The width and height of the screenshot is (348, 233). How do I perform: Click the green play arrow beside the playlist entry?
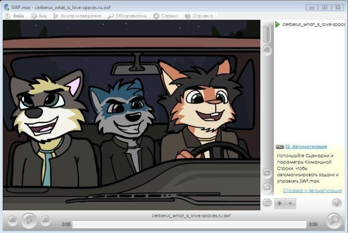277,24
